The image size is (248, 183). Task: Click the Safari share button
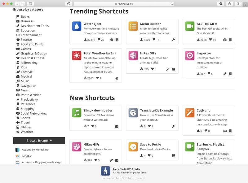(x=229, y=4)
